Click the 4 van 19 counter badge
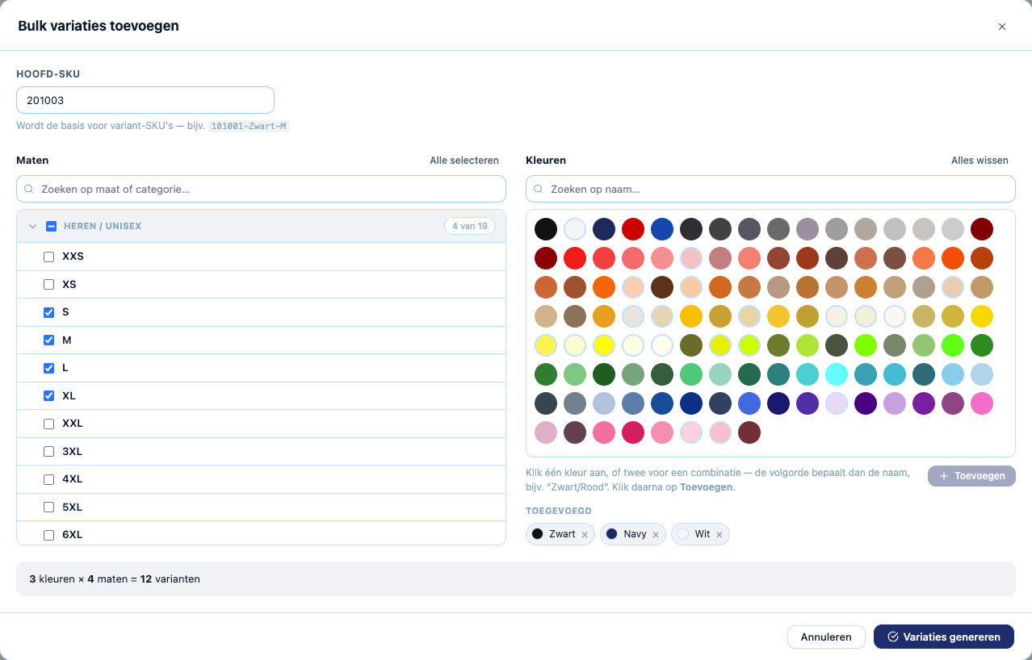The image size is (1032, 660). tap(470, 226)
